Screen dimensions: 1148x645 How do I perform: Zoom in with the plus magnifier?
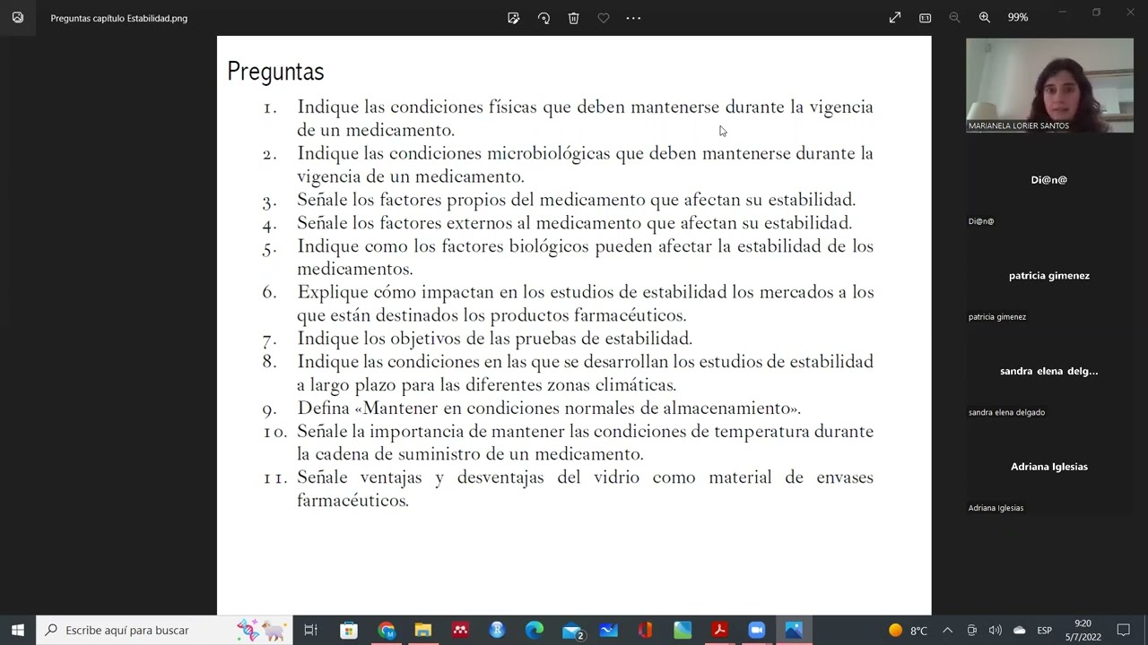(985, 18)
